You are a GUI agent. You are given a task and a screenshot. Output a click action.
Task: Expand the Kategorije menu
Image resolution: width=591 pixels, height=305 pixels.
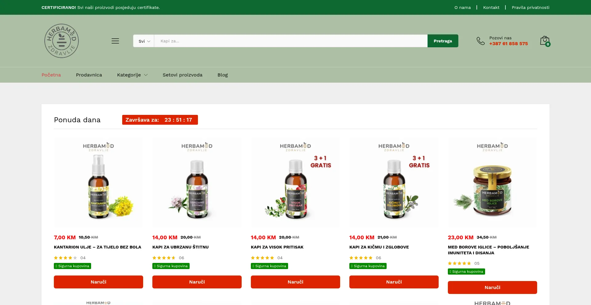(132, 75)
